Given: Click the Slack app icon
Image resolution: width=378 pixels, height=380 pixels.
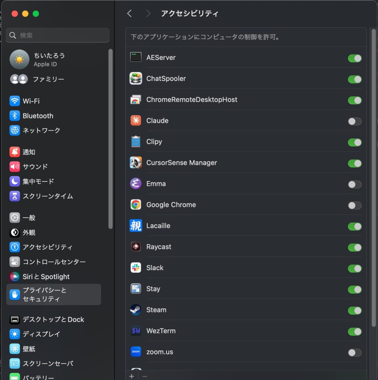Looking at the screenshot, I should point(136,268).
